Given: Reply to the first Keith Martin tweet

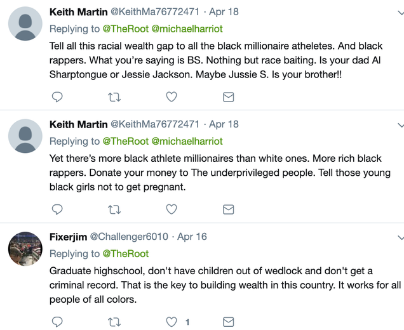Looking at the screenshot, I should click(x=57, y=97).
